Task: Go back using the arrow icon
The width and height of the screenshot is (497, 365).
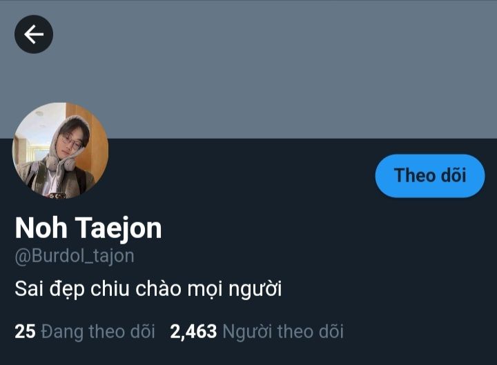Action: [x=34, y=34]
